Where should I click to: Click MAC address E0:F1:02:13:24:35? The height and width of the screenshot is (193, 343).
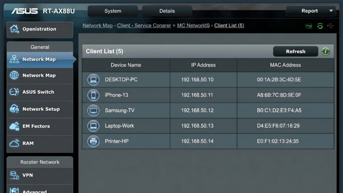(278, 141)
